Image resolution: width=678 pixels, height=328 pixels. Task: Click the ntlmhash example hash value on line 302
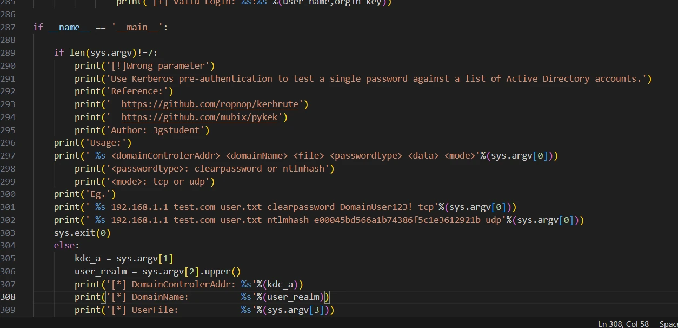point(397,220)
